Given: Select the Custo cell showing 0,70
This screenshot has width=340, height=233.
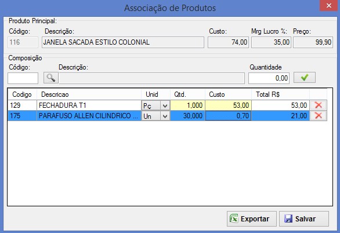Looking at the screenshot, I should pos(228,116).
